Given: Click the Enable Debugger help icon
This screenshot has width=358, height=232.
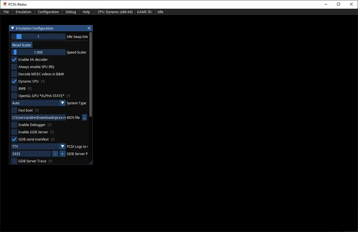Looking at the screenshot, I should click(x=49, y=125).
